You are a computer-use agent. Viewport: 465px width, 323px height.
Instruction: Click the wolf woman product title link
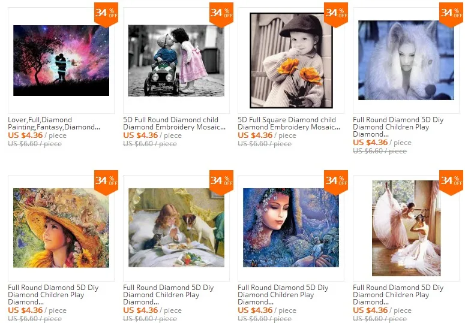click(x=398, y=127)
